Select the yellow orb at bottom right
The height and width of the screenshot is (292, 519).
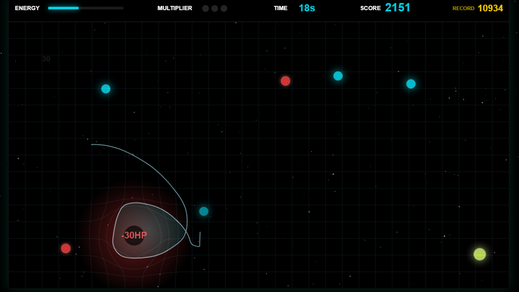point(479,254)
